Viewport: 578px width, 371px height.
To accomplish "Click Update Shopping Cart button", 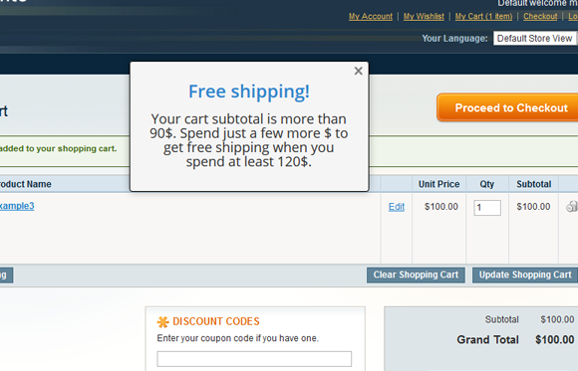I will (525, 275).
